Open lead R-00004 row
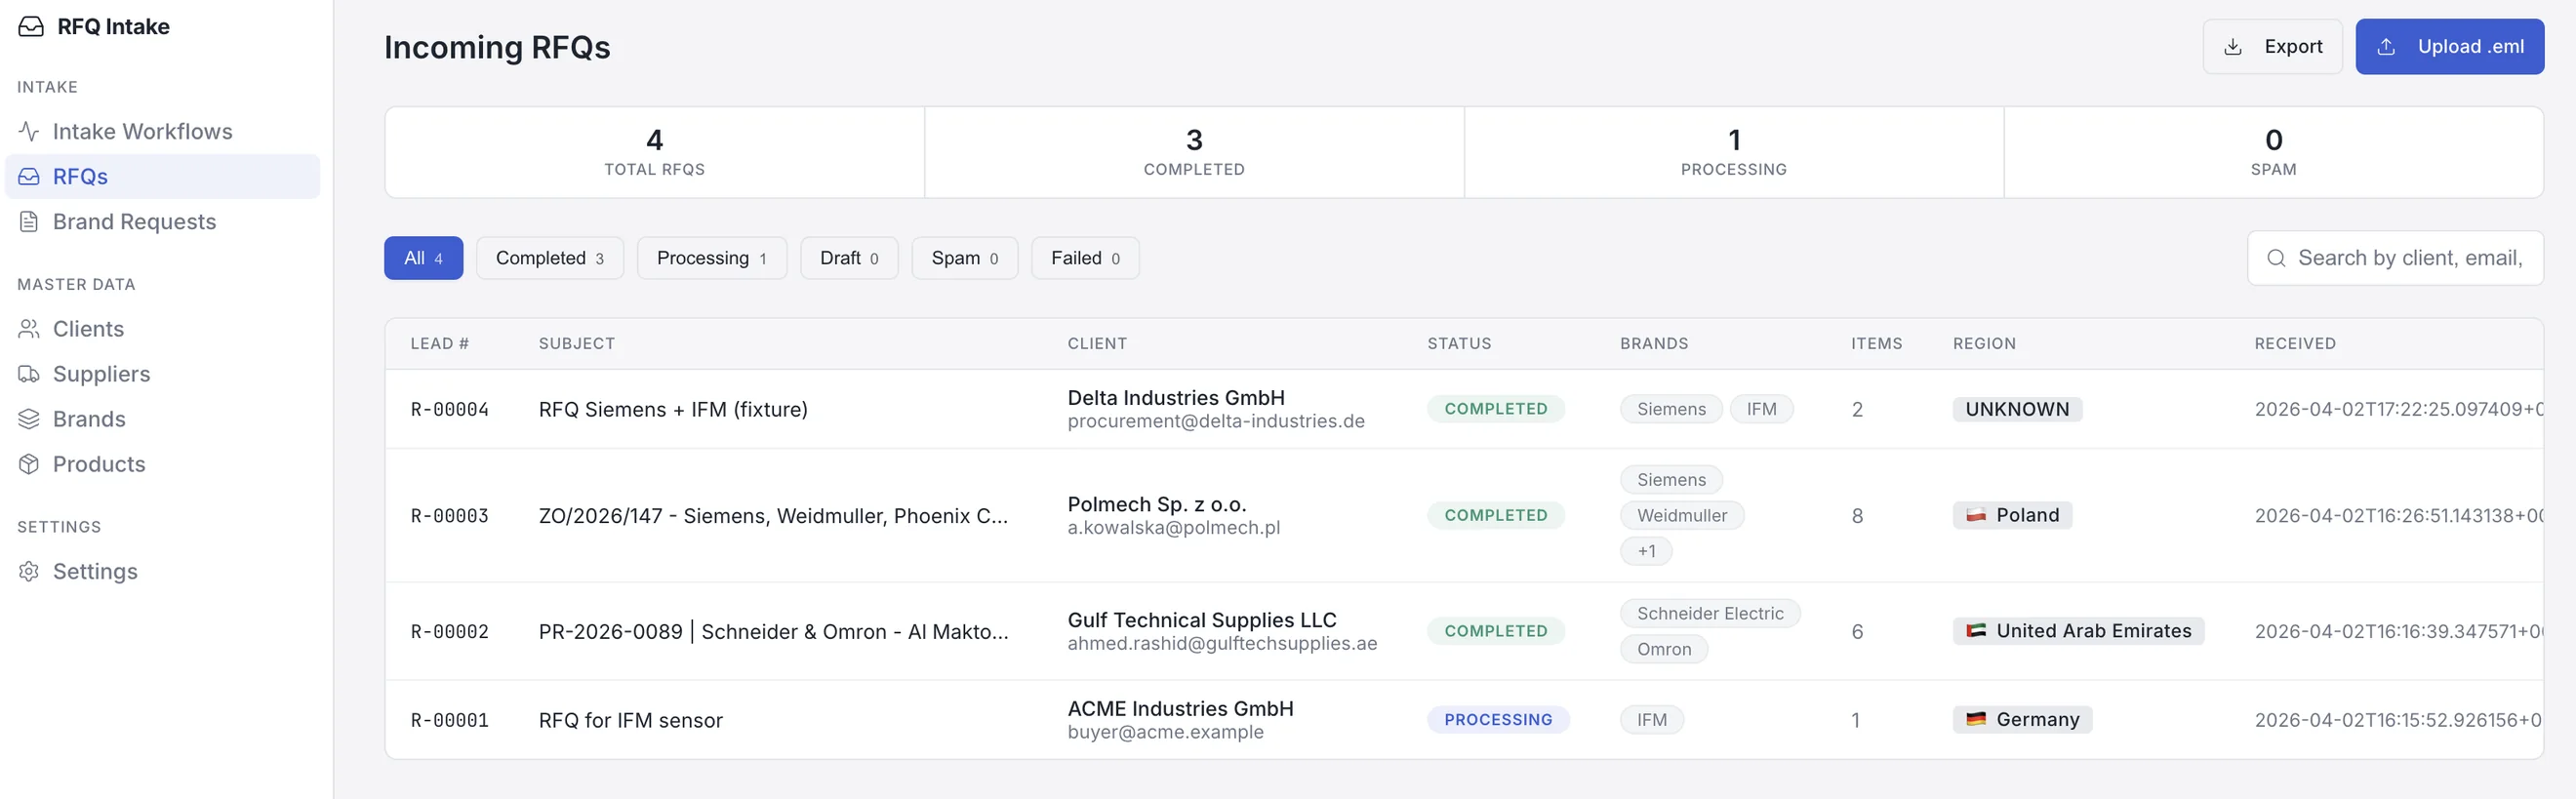 click(x=1464, y=409)
